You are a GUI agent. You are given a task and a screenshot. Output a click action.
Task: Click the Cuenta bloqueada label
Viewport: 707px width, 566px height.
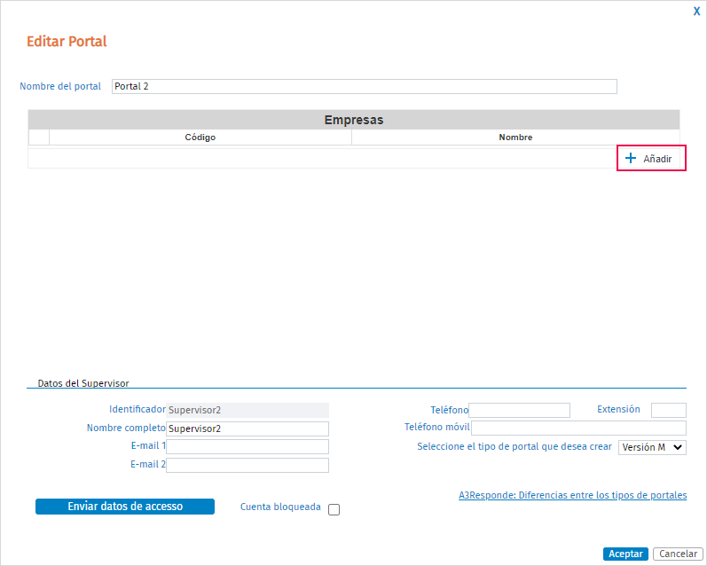pos(280,507)
